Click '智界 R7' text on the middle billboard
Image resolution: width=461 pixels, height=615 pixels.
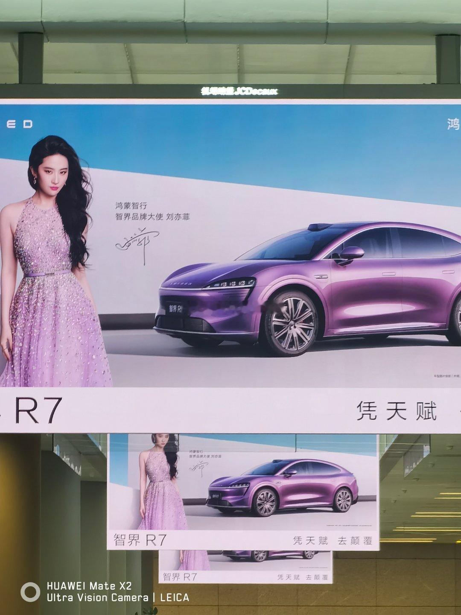(x=140, y=540)
